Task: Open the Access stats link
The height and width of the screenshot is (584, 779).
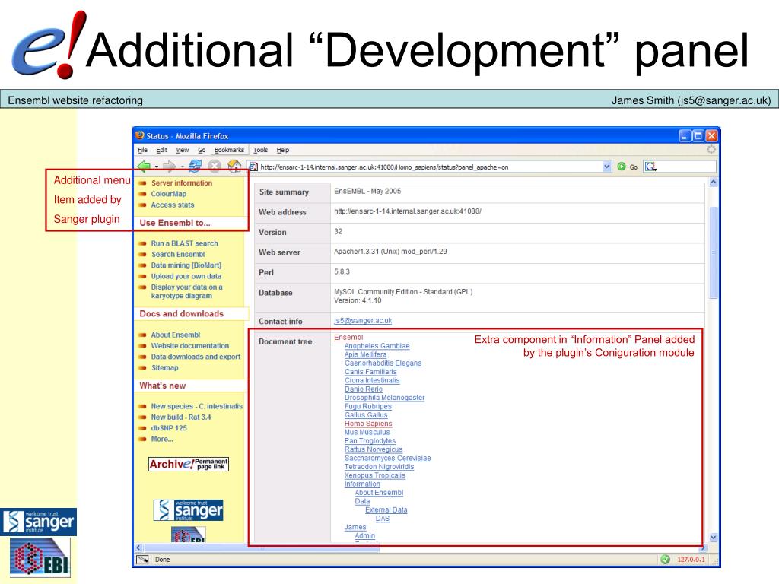Action: tap(173, 205)
